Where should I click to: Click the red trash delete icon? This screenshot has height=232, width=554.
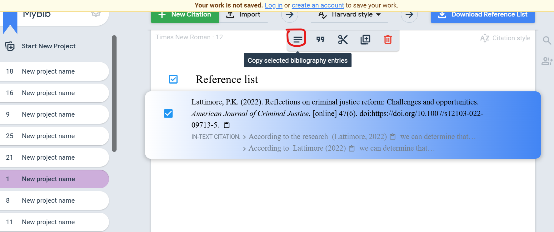[x=388, y=40]
